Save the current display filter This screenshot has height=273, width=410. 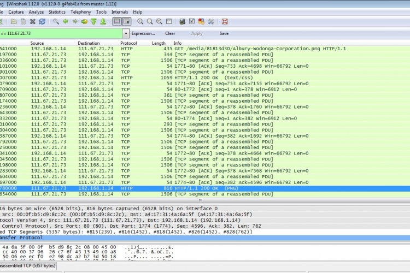pos(224,33)
